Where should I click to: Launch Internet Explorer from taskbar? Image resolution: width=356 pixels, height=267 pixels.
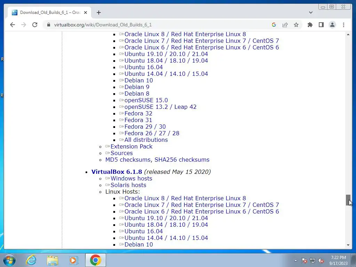pos(31,260)
